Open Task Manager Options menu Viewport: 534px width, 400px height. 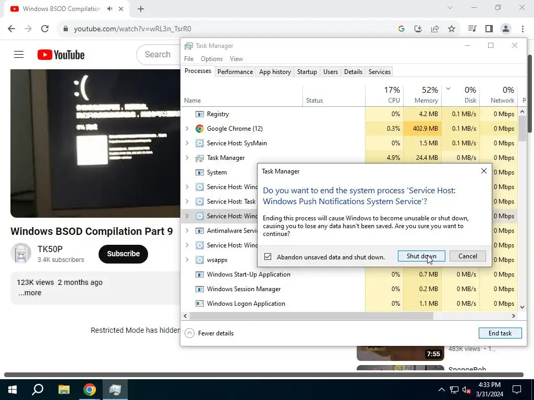212,59
